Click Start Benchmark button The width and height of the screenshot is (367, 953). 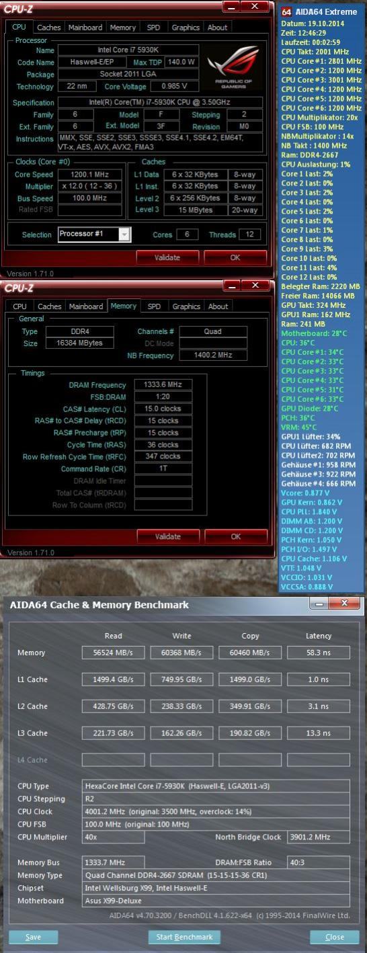[184, 936]
